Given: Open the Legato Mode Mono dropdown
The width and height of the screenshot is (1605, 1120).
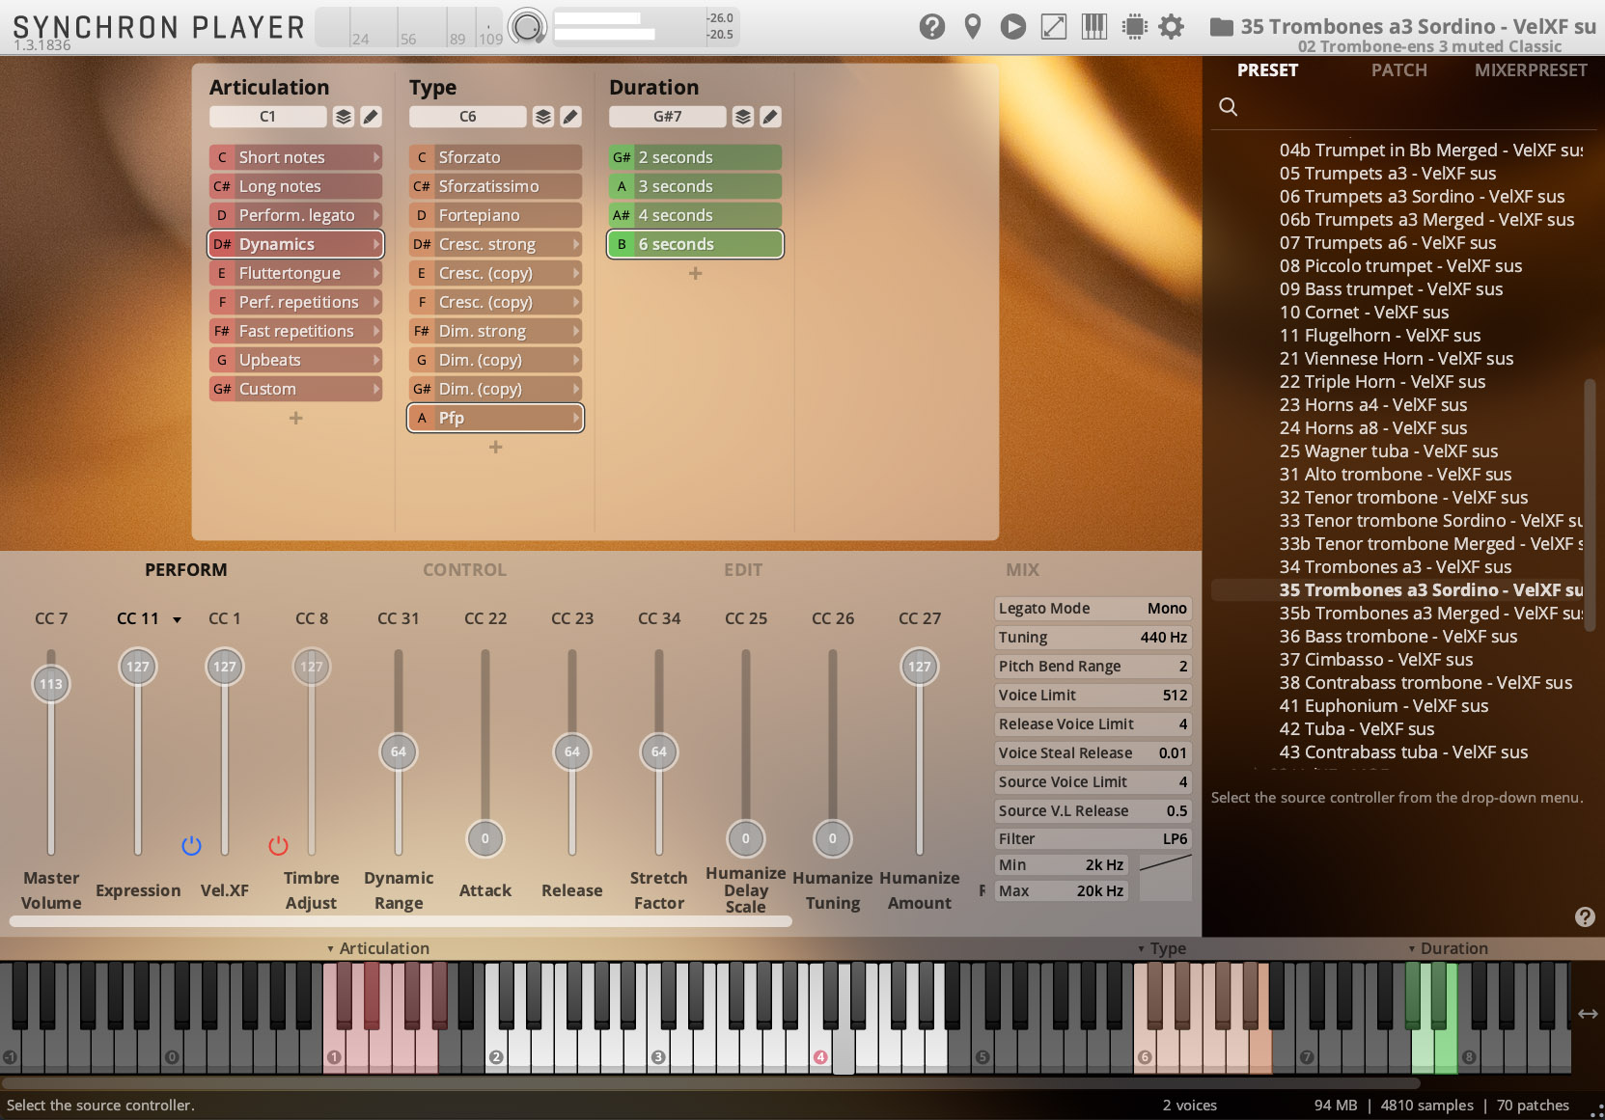Looking at the screenshot, I should click(x=1093, y=609).
